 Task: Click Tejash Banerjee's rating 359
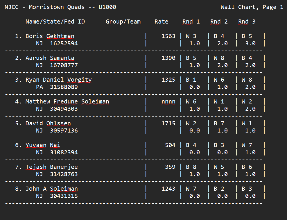(x=170, y=167)
